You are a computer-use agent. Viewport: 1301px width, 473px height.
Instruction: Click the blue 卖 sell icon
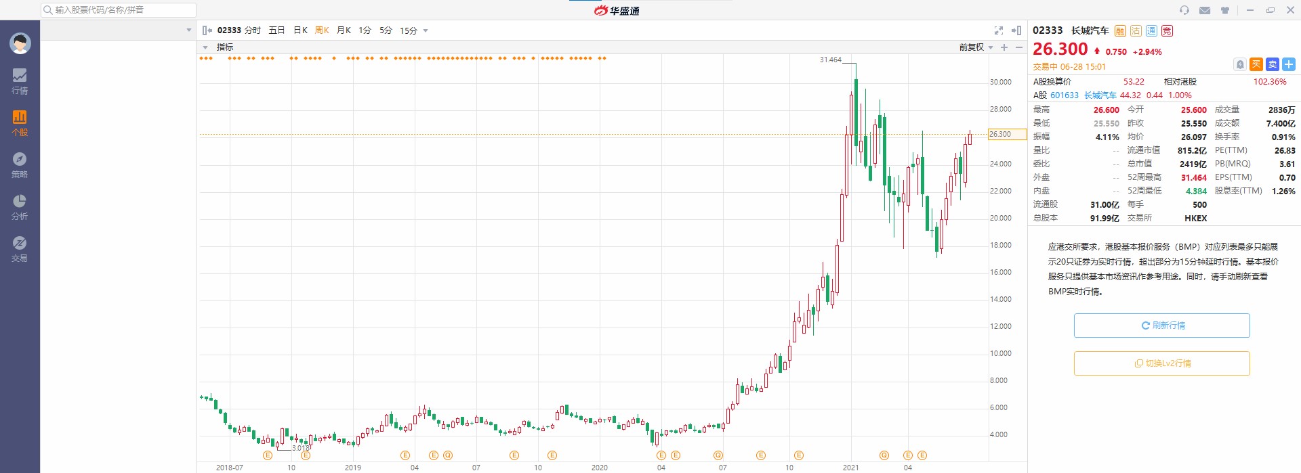1273,64
